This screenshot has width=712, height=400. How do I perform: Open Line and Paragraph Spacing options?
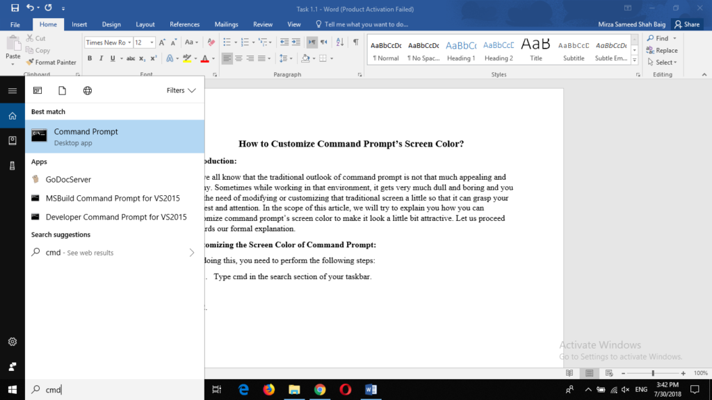pyautogui.click(x=285, y=58)
